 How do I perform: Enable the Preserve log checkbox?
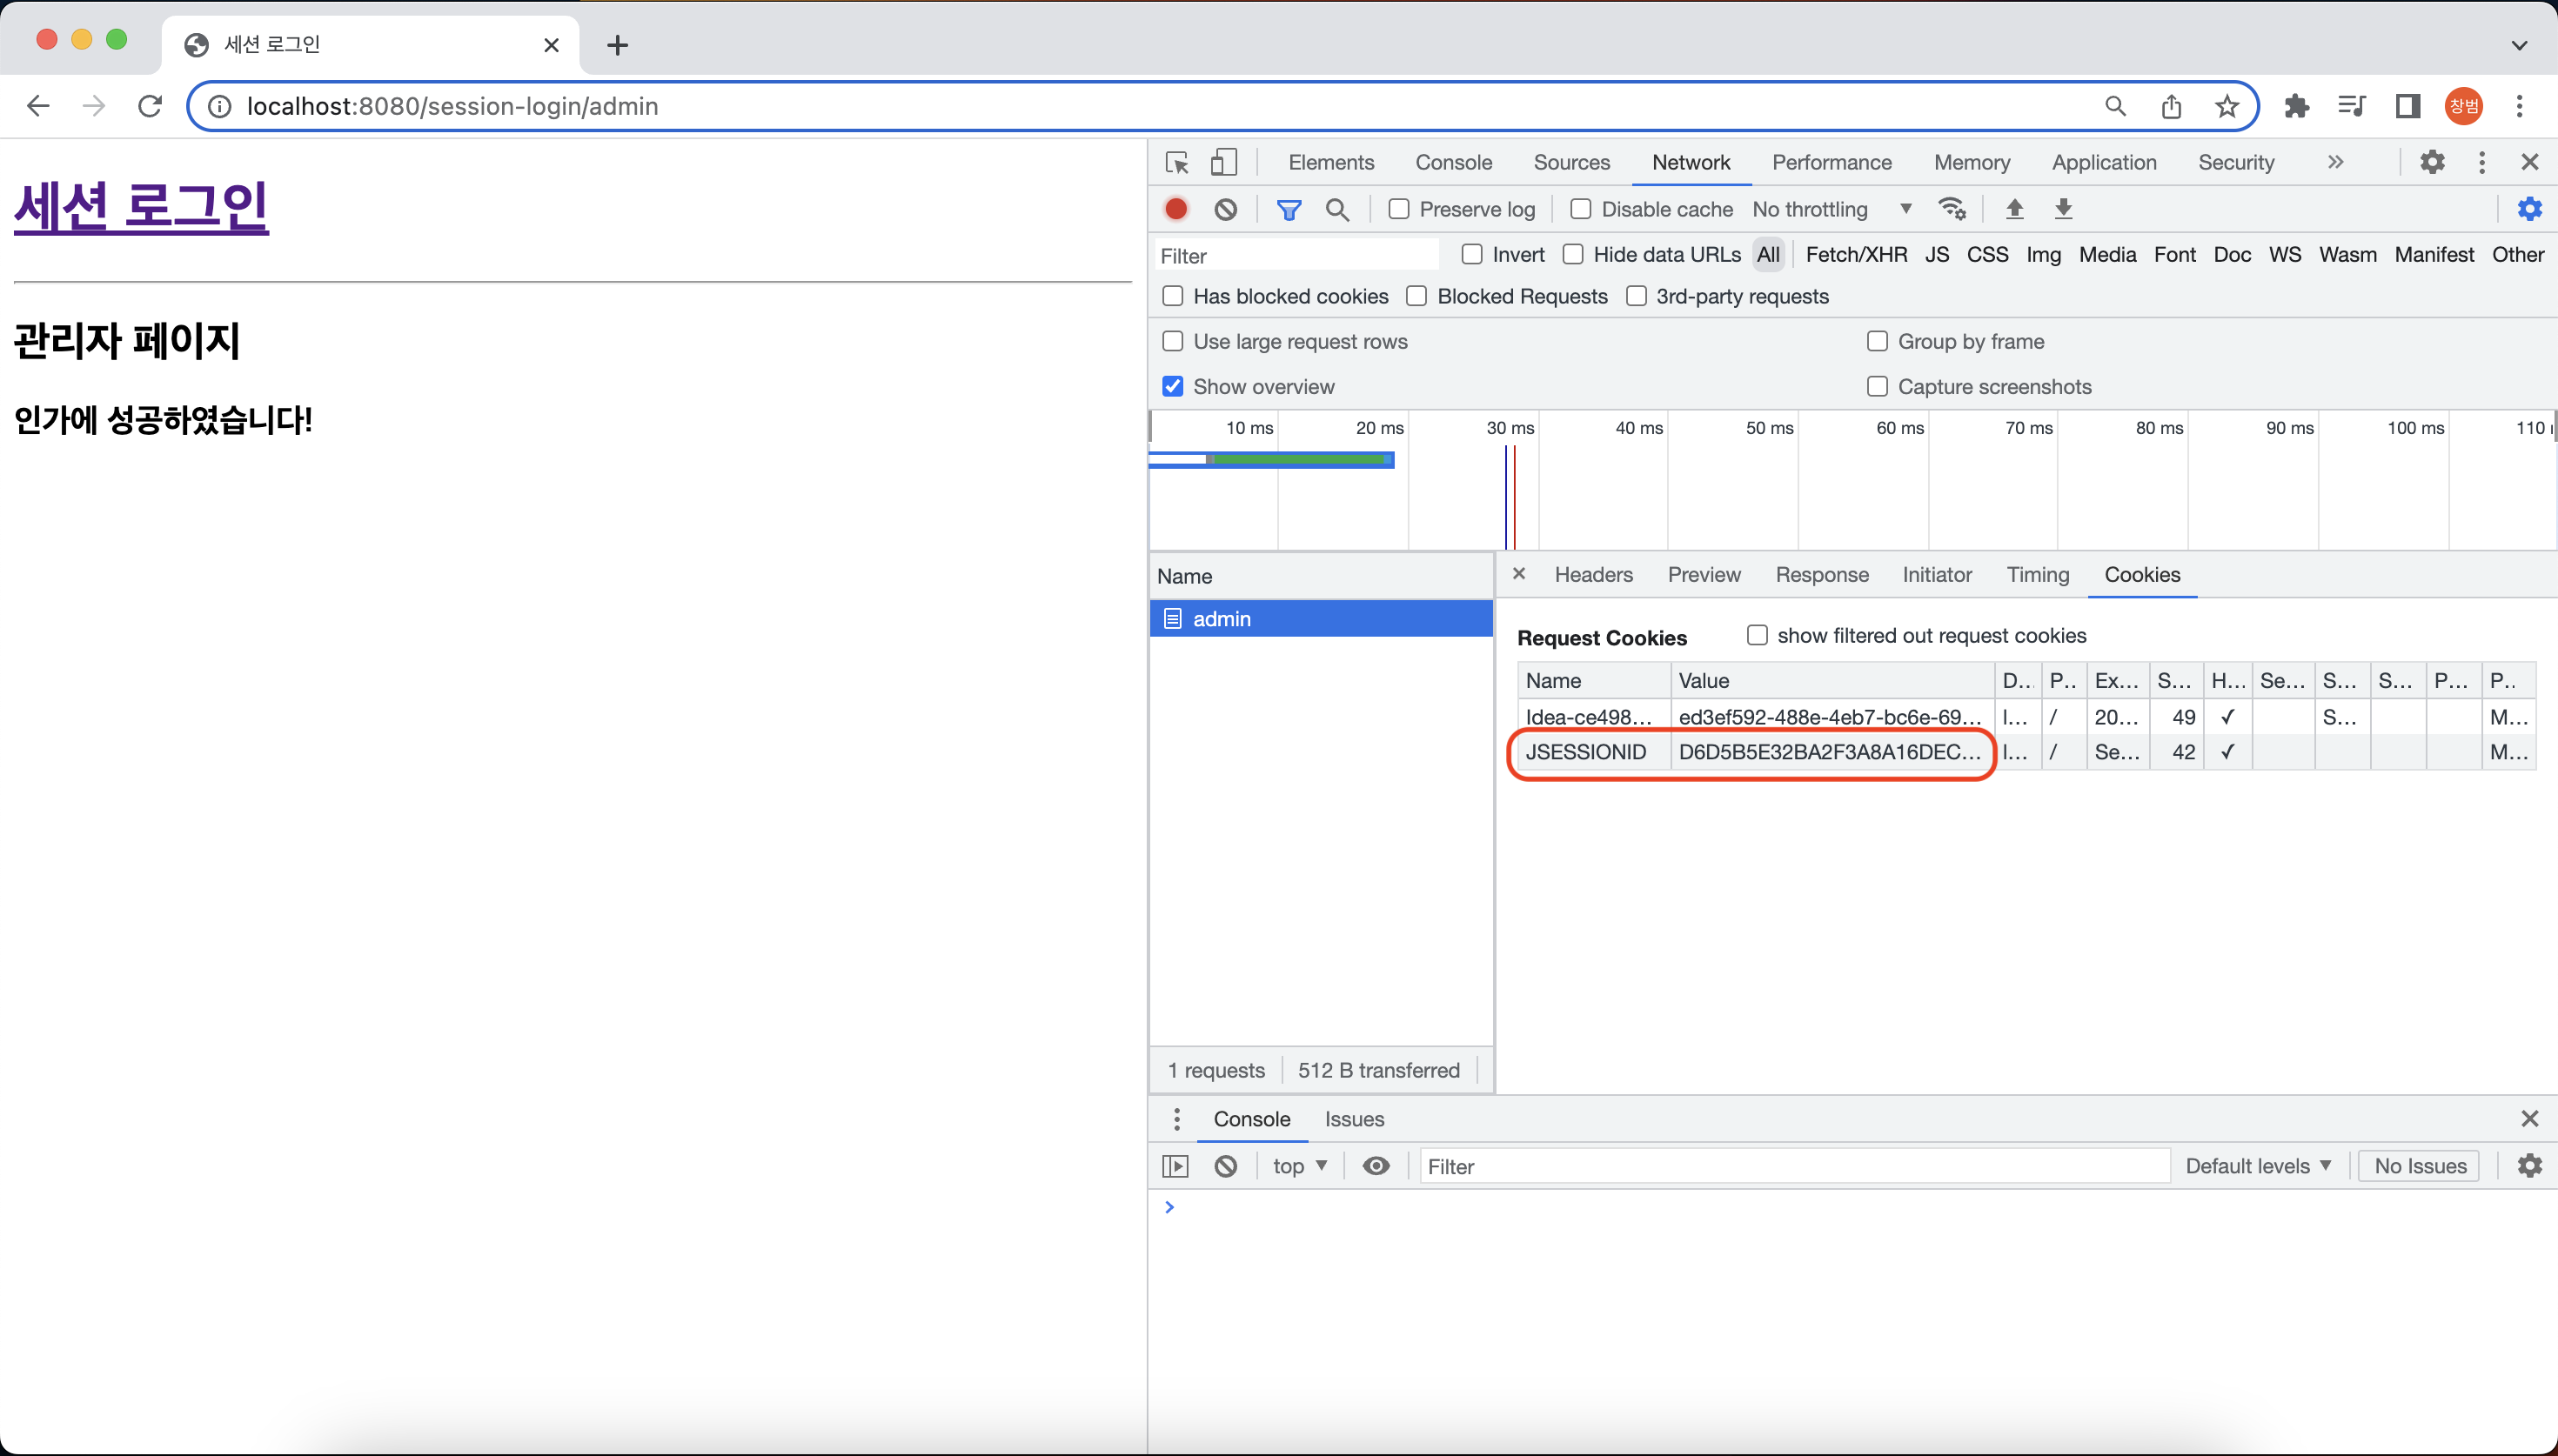1399,209
